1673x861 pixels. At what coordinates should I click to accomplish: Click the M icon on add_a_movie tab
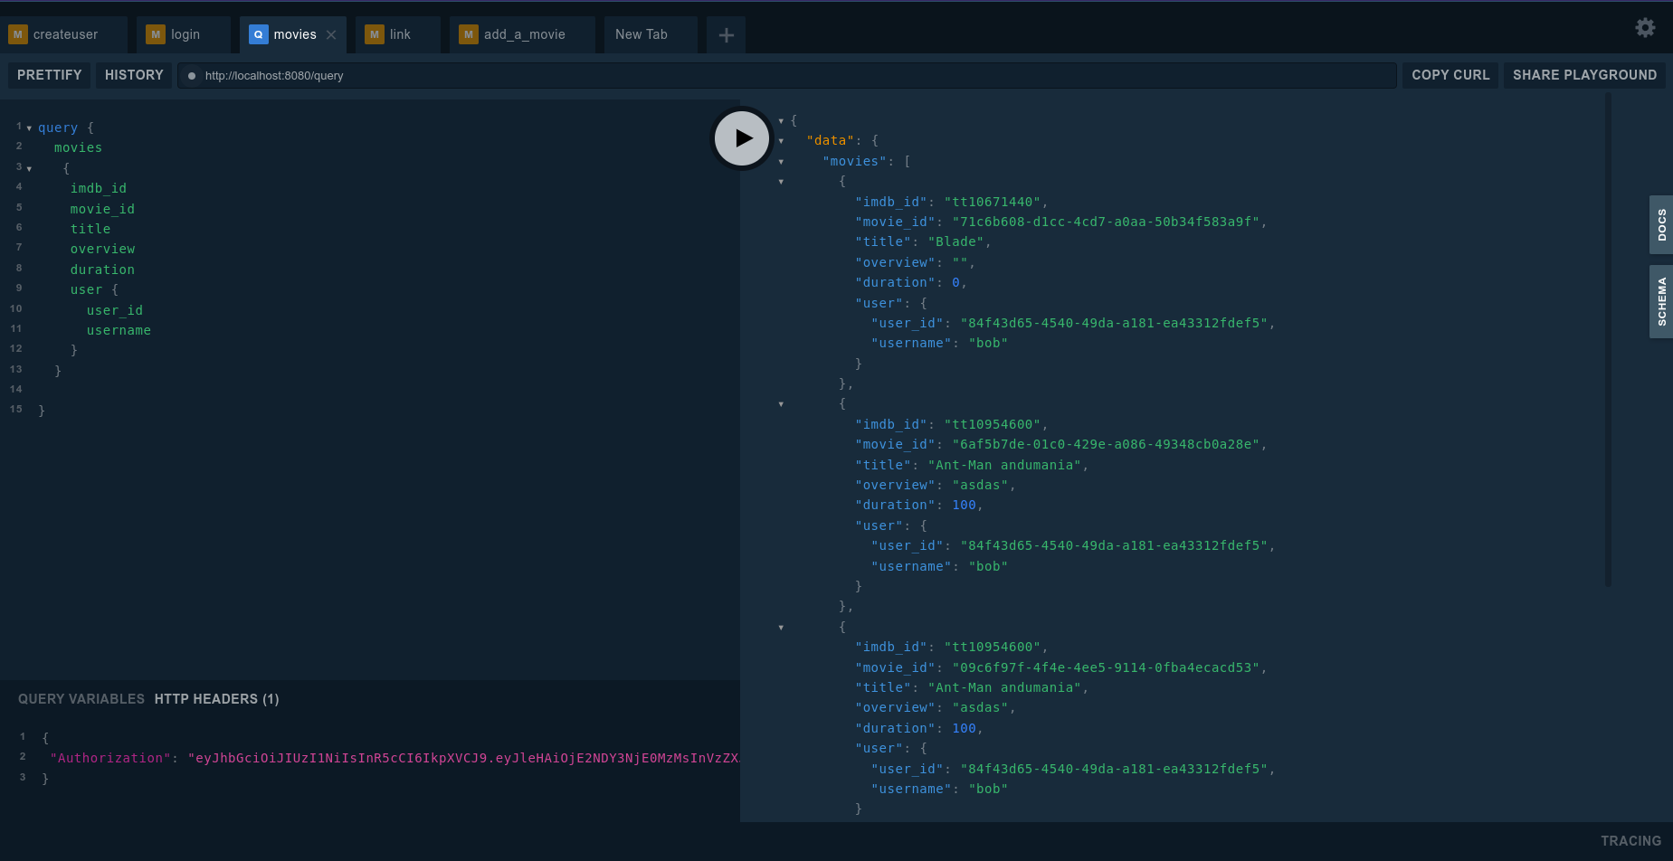pos(468,34)
